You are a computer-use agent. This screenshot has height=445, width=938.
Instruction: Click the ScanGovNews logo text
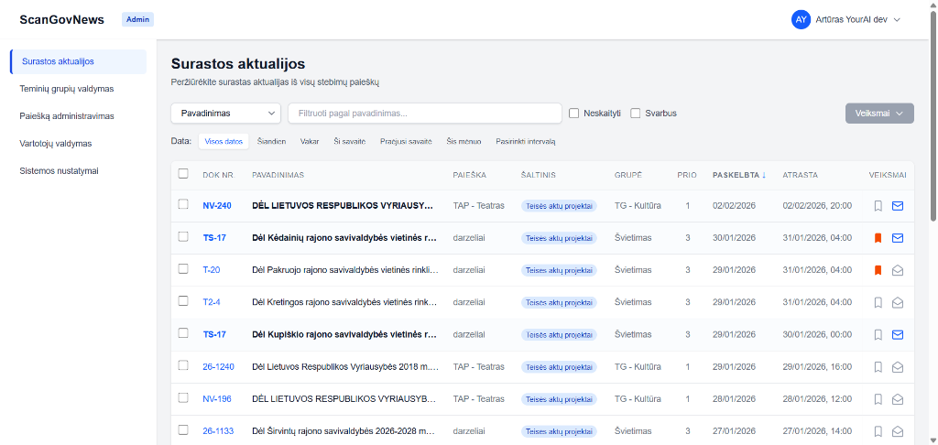pos(61,20)
